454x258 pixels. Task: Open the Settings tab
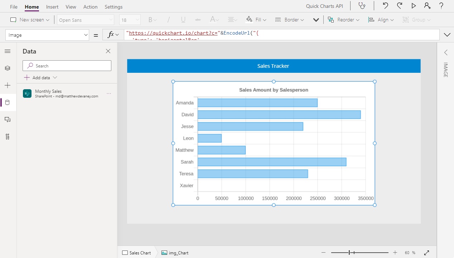click(113, 7)
